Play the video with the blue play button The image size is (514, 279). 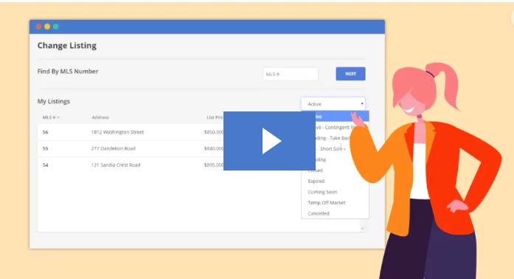pyautogui.click(x=269, y=141)
